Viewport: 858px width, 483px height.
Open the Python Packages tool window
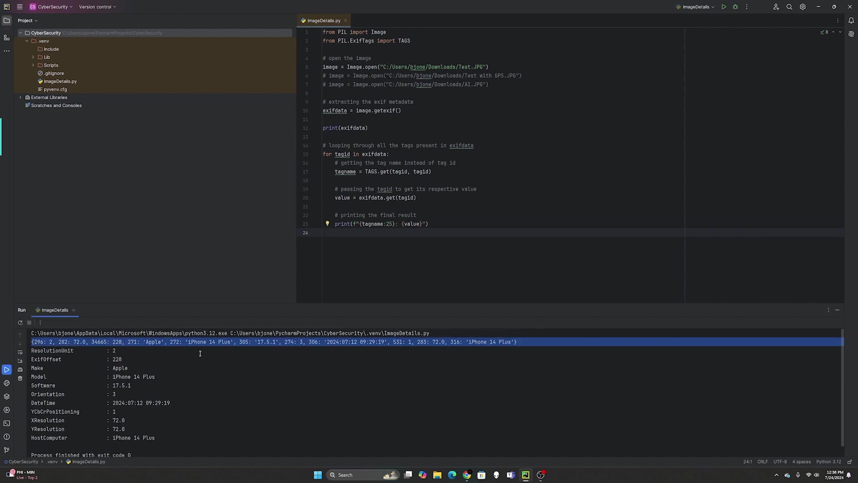[7, 397]
